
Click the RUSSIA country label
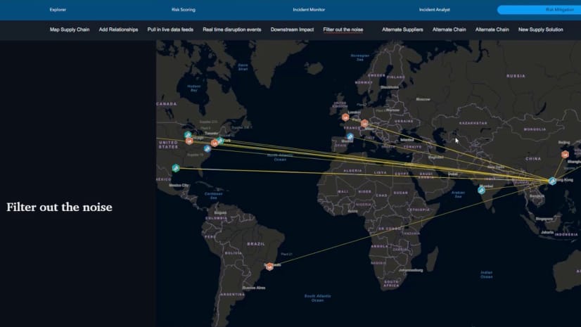(x=516, y=76)
